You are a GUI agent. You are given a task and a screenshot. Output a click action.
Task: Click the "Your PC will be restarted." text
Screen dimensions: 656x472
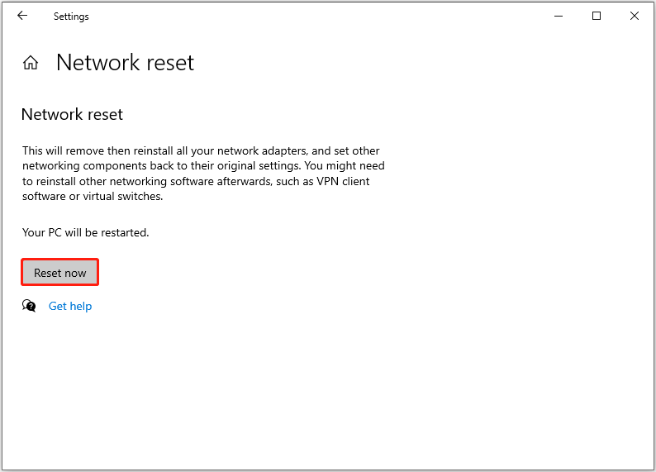tap(85, 233)
